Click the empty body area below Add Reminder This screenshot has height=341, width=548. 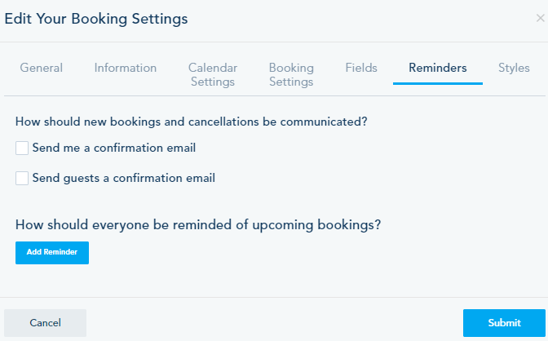(x=274, y=280)
